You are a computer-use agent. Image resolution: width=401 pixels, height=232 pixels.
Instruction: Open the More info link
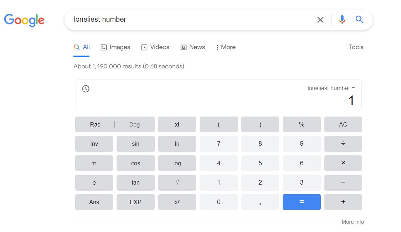click(x=353, y=222)
